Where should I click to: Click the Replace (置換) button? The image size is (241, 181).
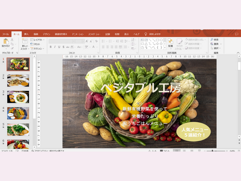coord(216,44)
